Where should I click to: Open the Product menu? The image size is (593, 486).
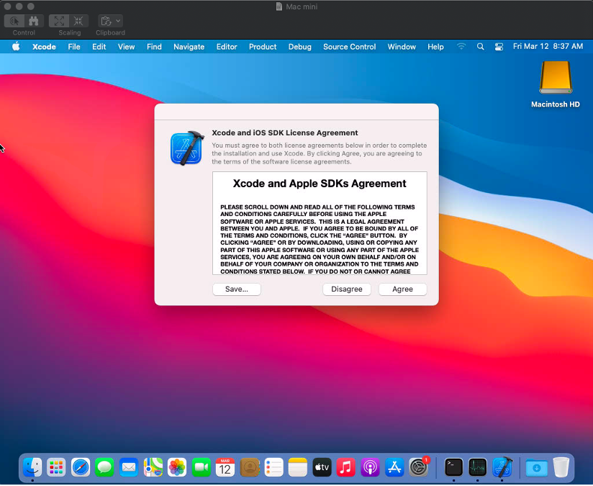[263, 47]
